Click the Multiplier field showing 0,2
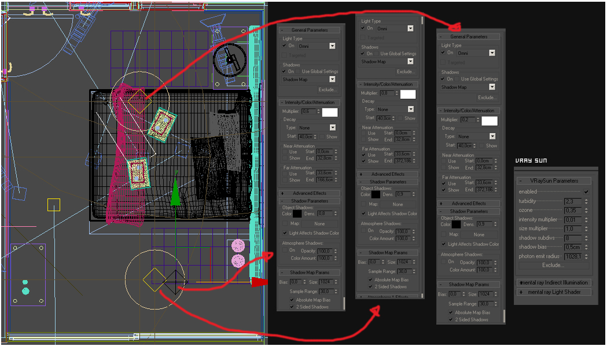 (x=468, y=120)
